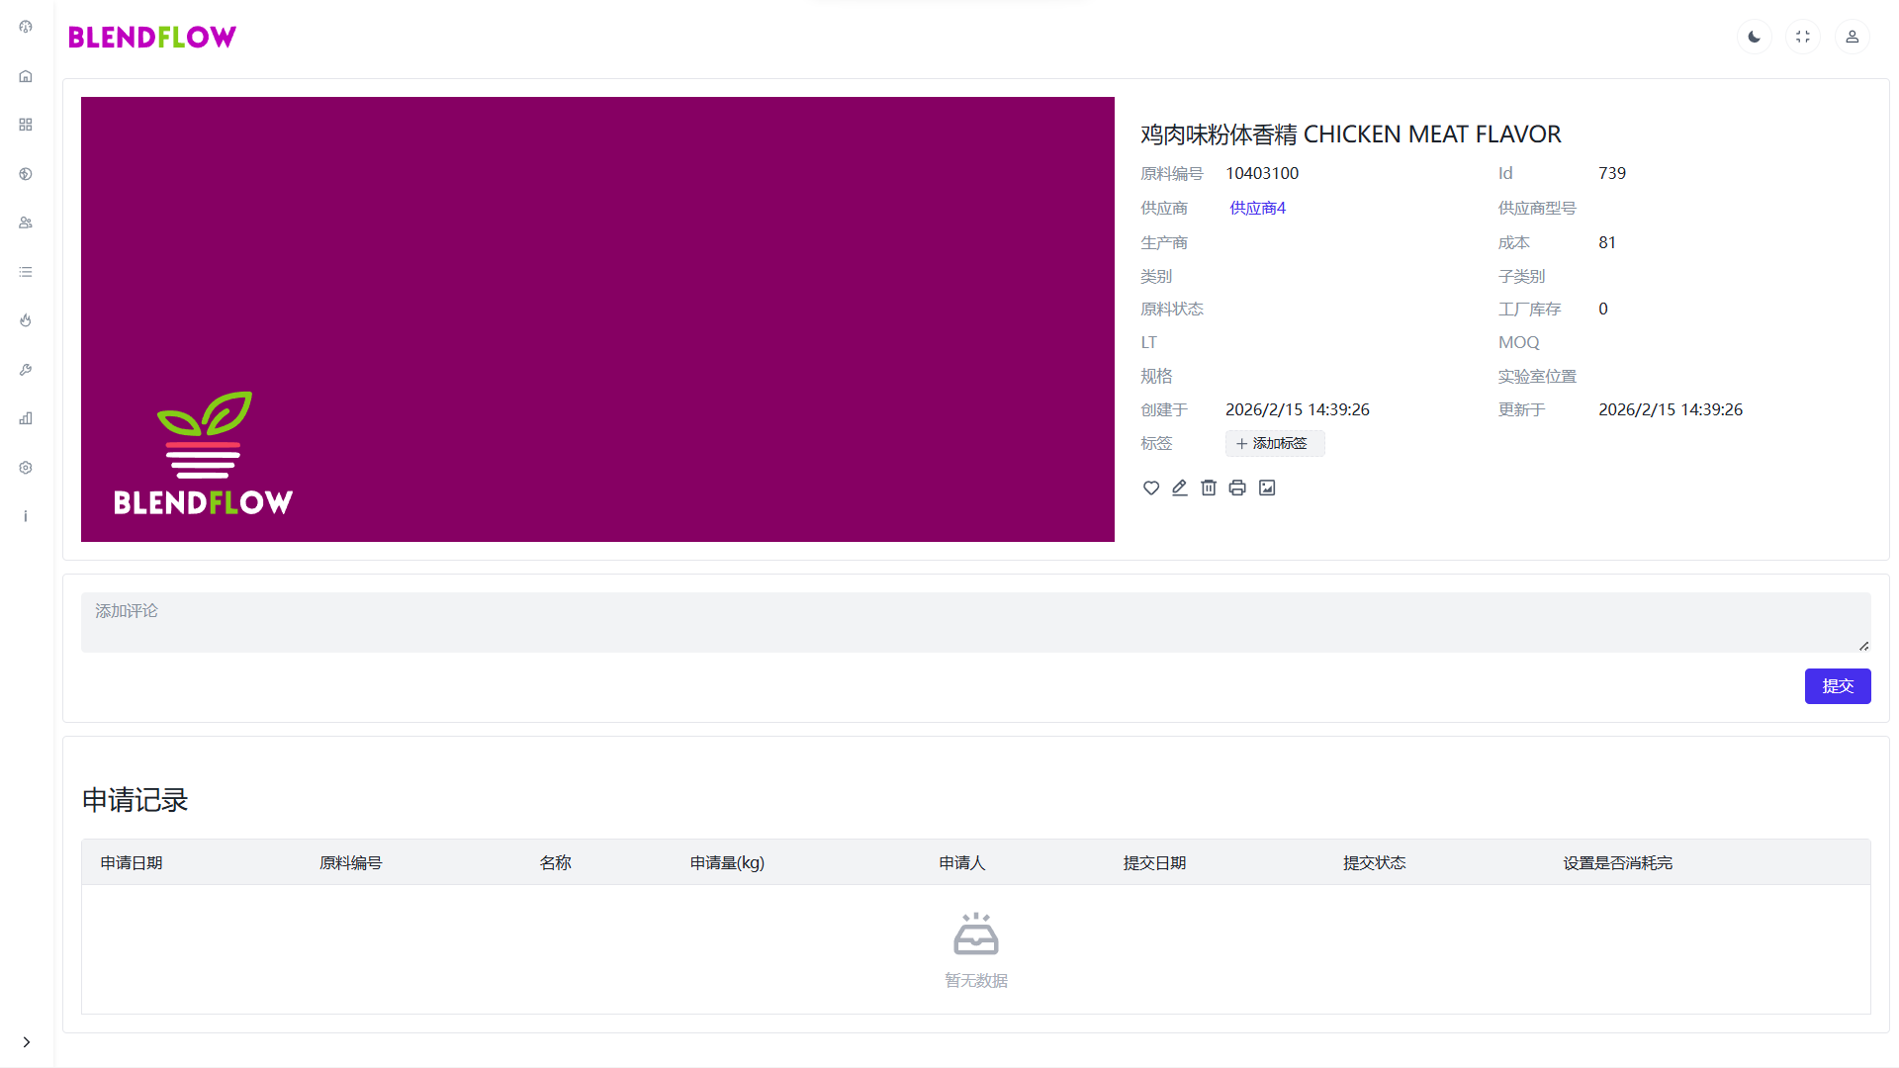Go to the home icon in sidebar
Viewport: 1899px width, 1068px height.
click(x=26, y=76)
